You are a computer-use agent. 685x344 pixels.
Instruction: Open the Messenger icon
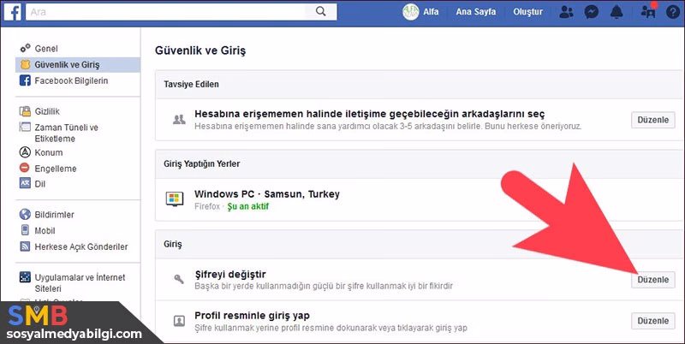(x=591, y=12)
